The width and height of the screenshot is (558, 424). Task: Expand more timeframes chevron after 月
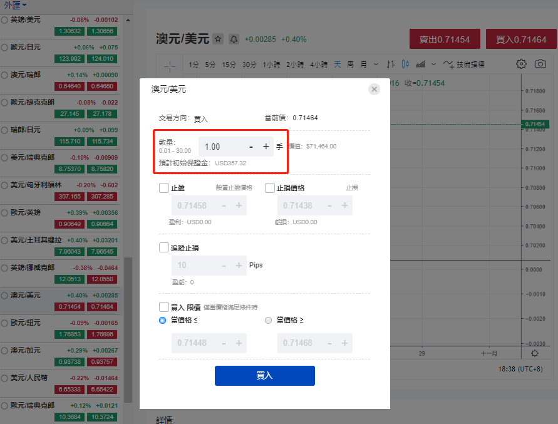click(376, 65)
